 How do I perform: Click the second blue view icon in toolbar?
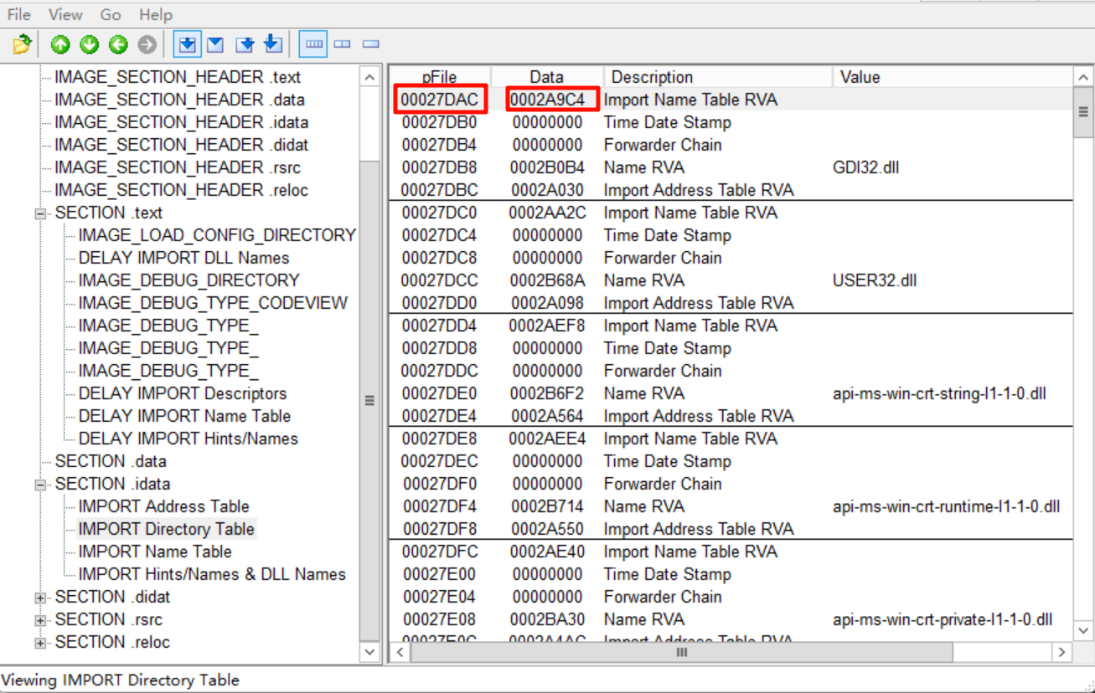point(215,44)
